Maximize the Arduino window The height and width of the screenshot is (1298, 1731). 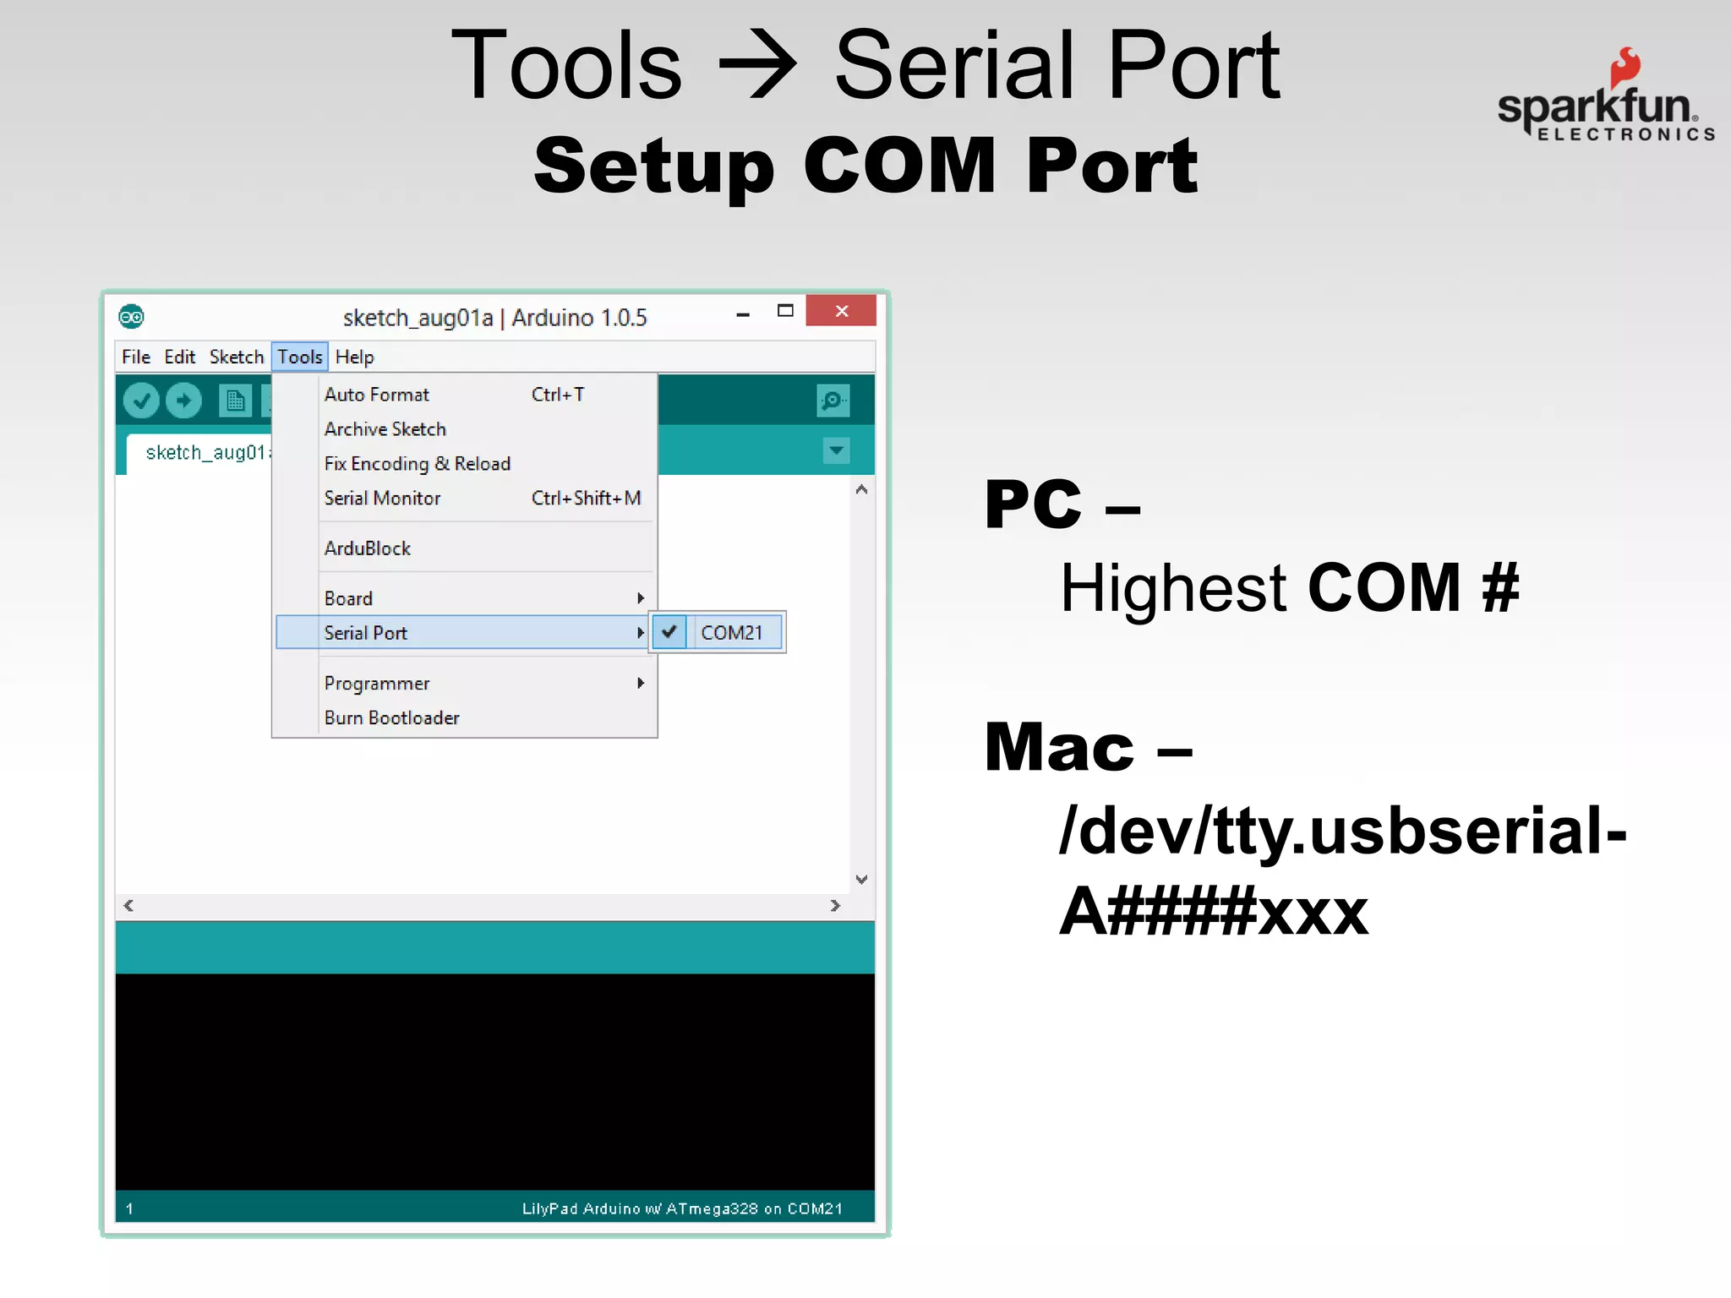pyautogui.click(x=785, y=311)
